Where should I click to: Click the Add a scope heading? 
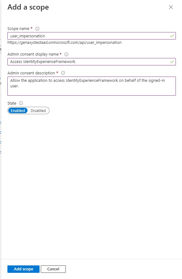(28, 7)
